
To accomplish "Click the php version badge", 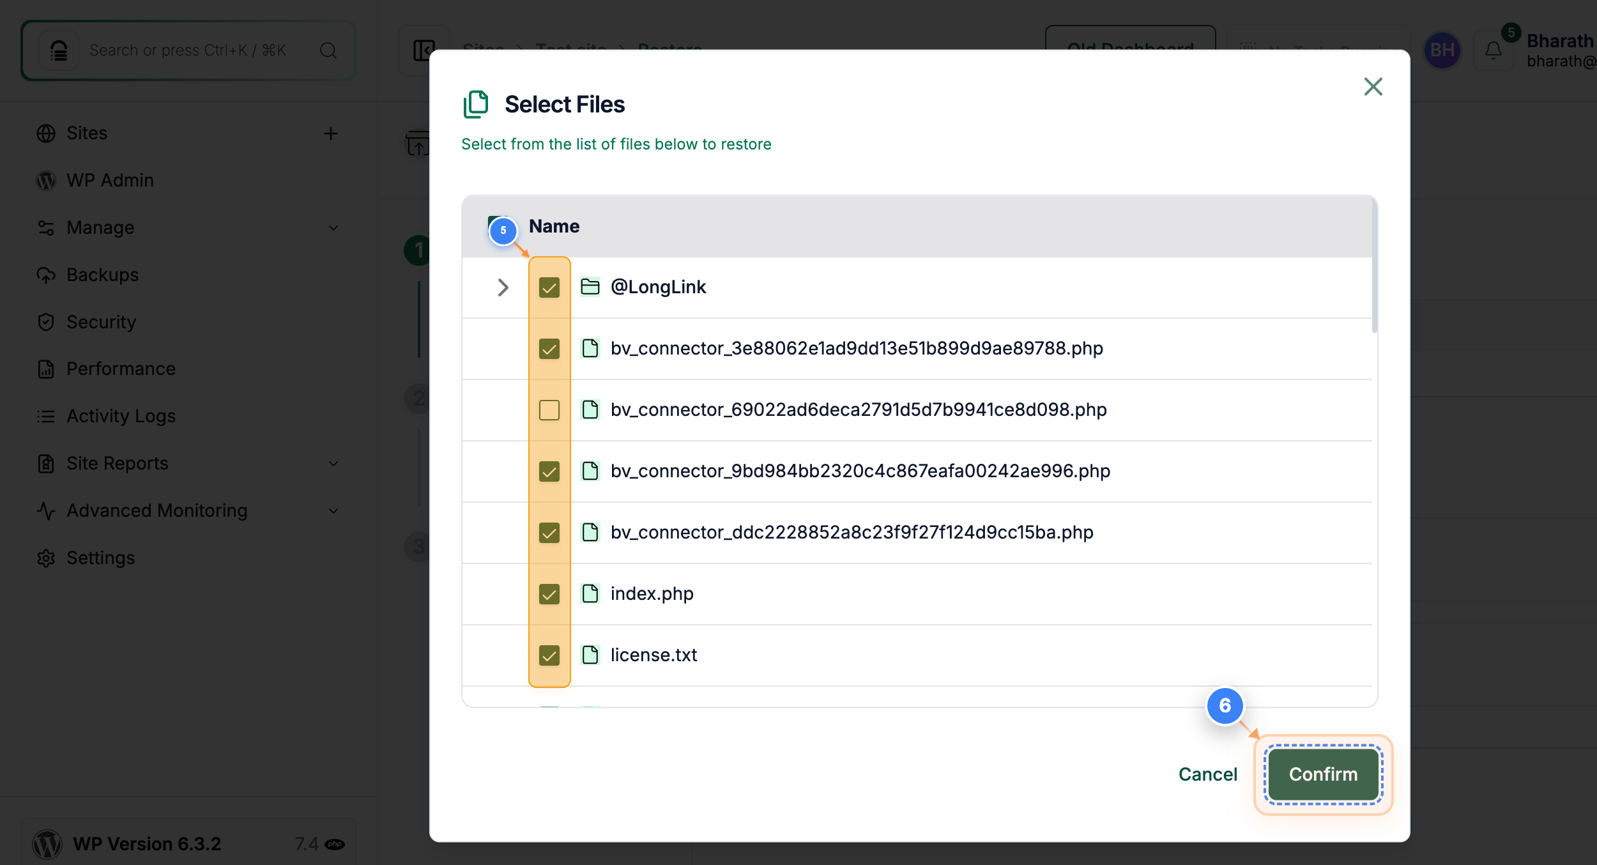I will pos(335,843).
